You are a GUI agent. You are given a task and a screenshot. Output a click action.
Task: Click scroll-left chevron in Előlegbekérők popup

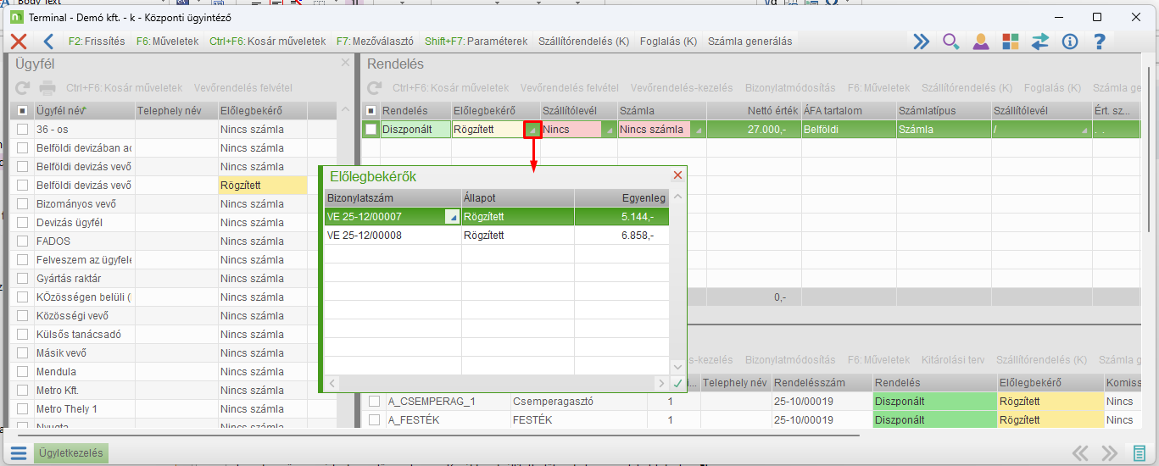(x=333, y=384)
